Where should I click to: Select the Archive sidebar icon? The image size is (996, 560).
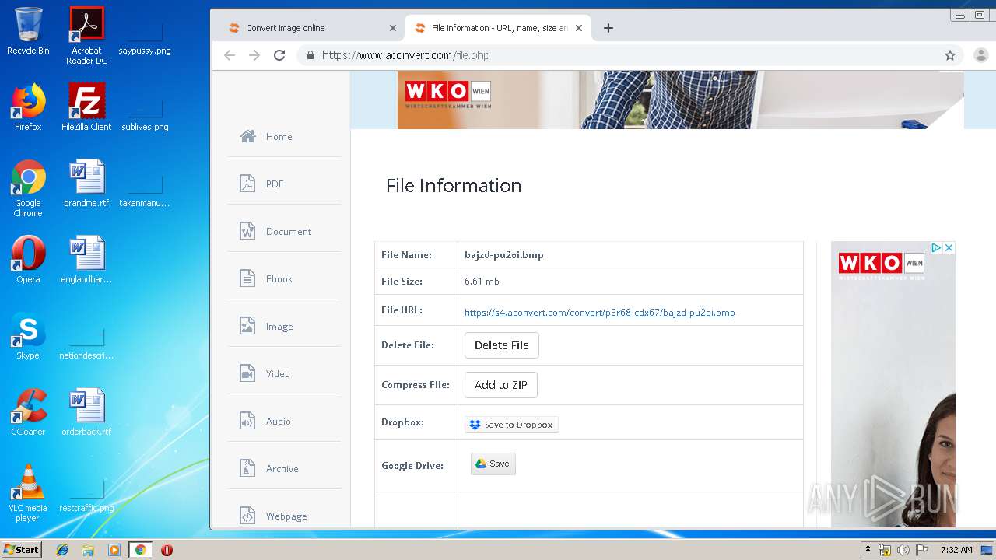click(247, 468)
